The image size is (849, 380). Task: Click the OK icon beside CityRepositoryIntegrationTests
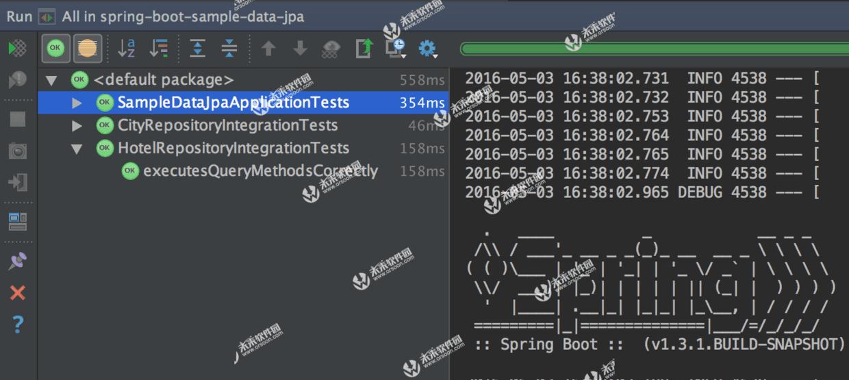pos(105,126)
